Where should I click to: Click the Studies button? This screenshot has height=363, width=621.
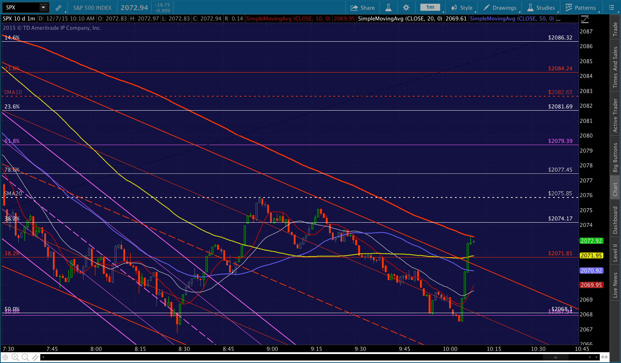(541, 8)
